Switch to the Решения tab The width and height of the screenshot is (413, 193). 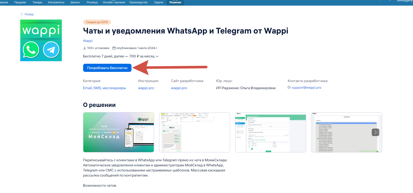point(175,2)
